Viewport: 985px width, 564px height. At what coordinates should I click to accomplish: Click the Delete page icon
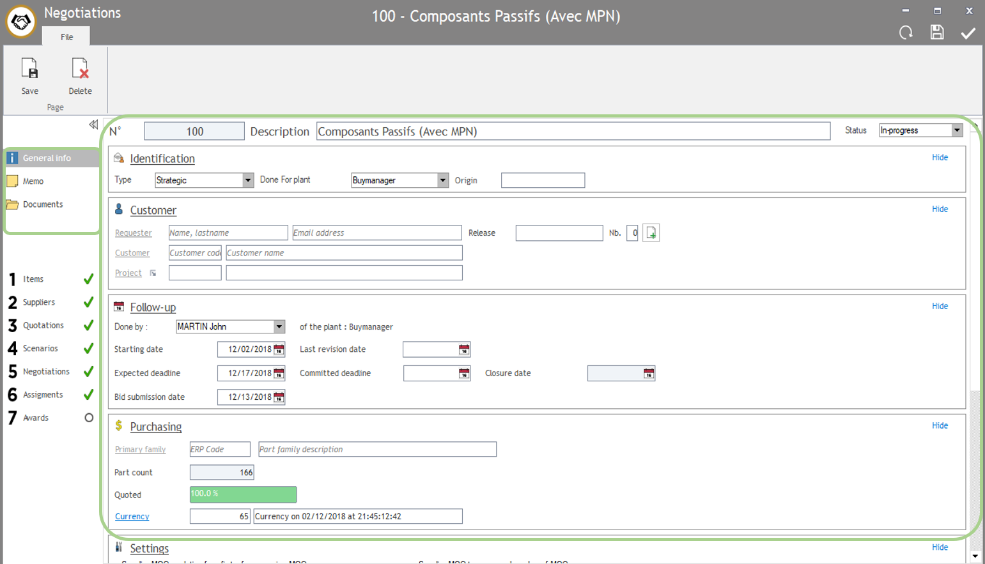click(x=80, y=70)
